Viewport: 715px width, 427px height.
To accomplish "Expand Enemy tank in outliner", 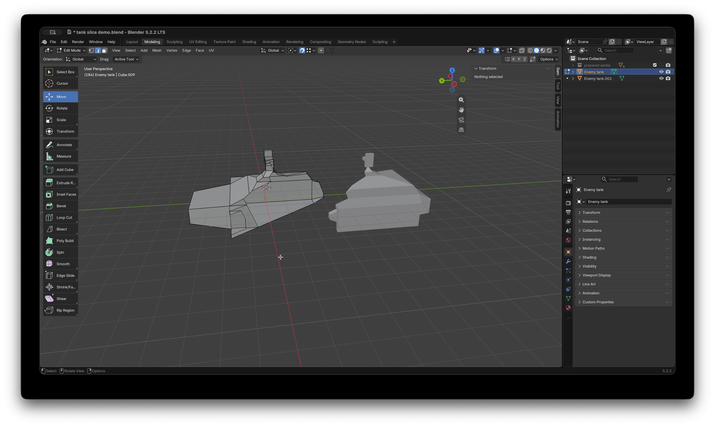I will (573, 72).
